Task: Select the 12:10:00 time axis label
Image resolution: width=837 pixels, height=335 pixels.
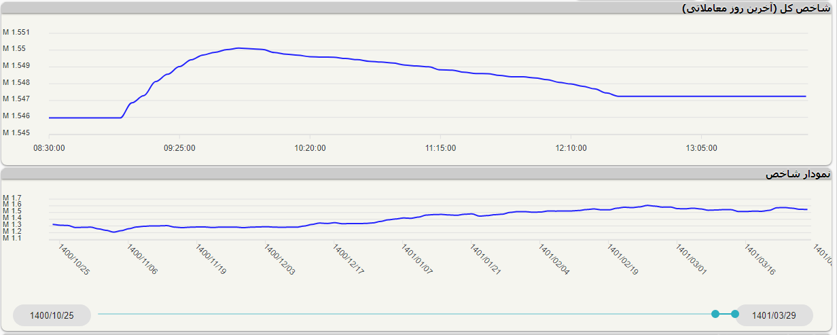Action: (x=571, y=148)
